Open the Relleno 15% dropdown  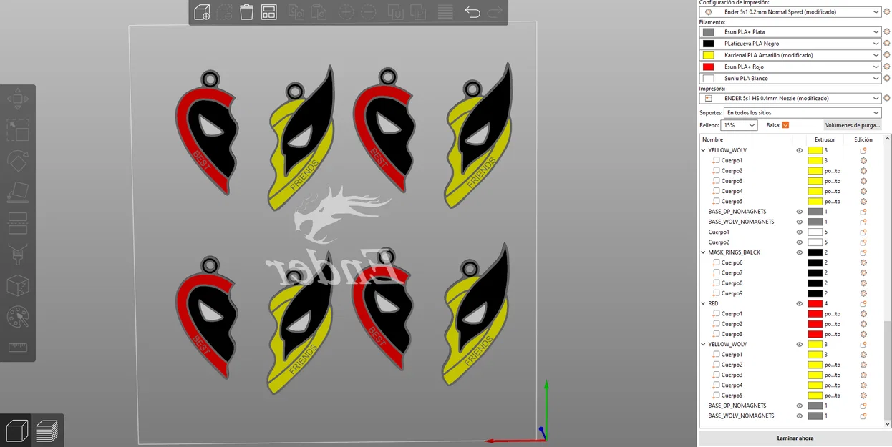pos(740,125)
